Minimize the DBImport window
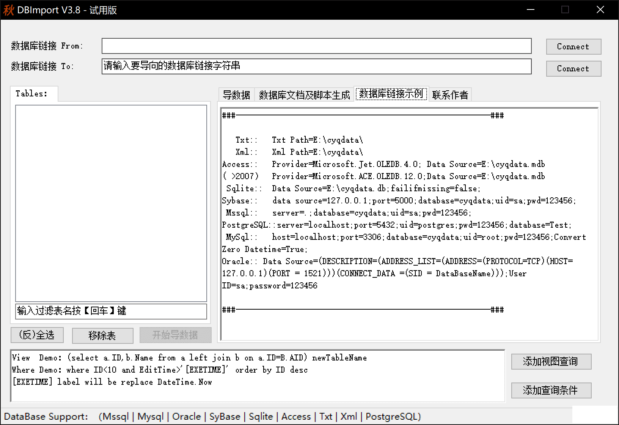This screenshot has height=425, width=619. pos(531,10)
